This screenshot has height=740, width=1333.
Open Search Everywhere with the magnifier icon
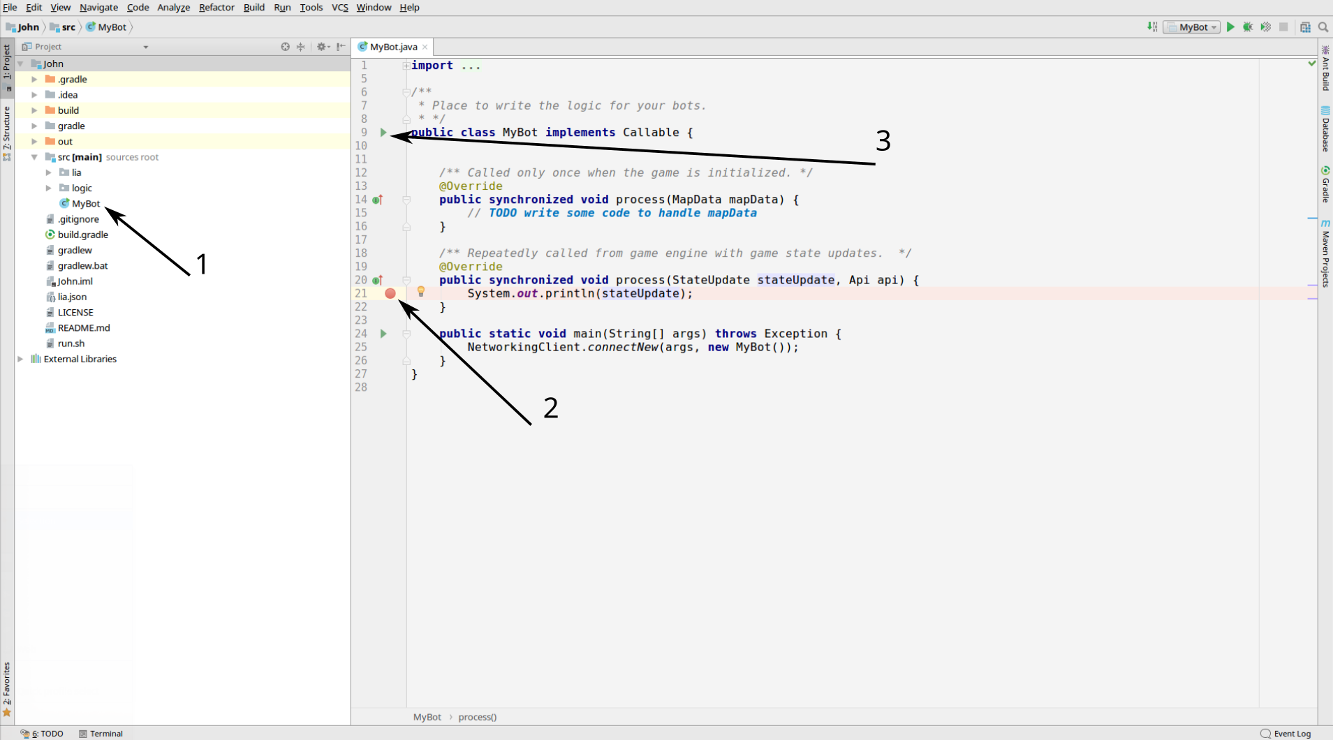pyautogui.click(x=1323, y=27)
